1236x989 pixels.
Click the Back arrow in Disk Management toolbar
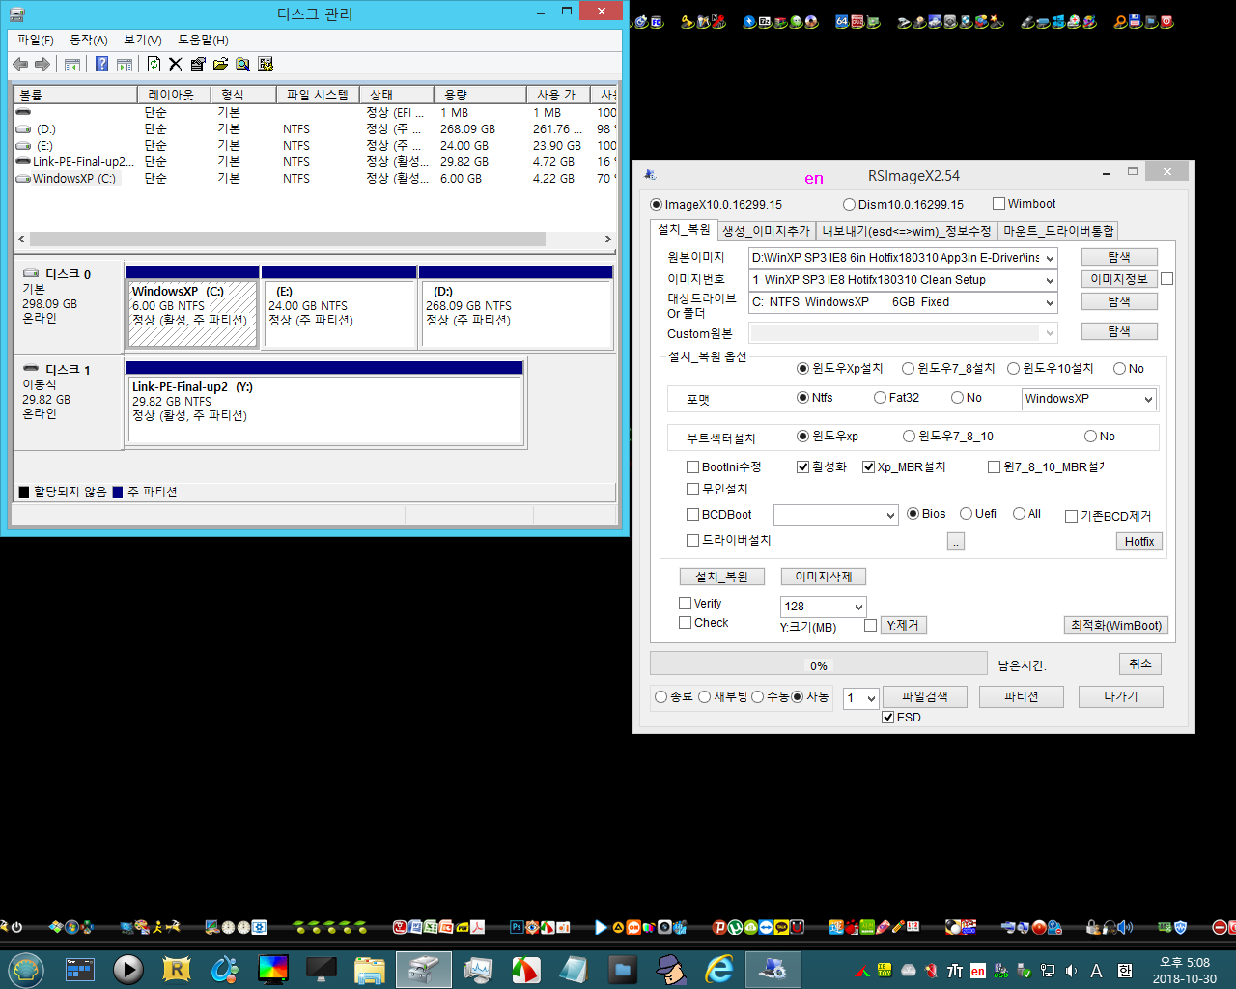coord(20,64)
